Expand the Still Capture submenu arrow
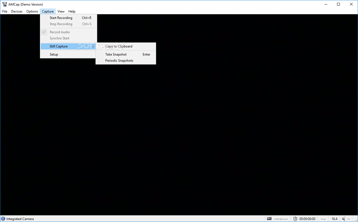 point(93,46)
